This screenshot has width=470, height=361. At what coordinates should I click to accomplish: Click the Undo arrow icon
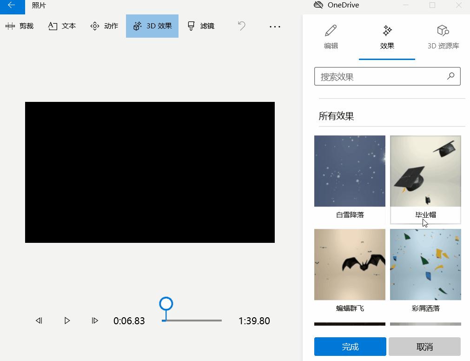pos(241,27)
